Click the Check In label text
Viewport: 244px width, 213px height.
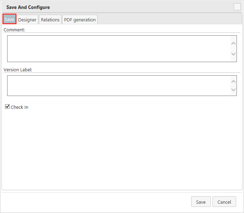coord(19,107)
